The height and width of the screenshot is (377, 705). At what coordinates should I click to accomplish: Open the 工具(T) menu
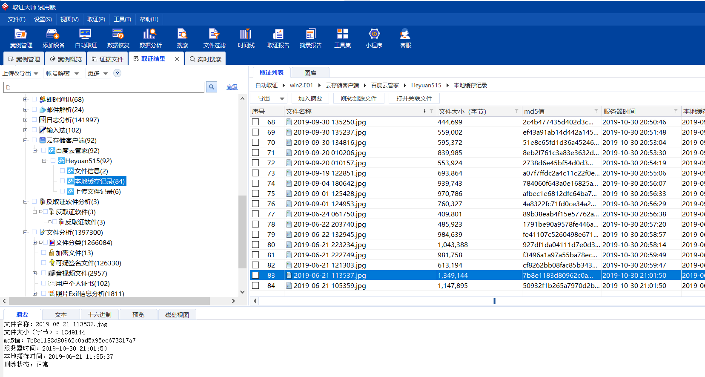tap(122, 19)
